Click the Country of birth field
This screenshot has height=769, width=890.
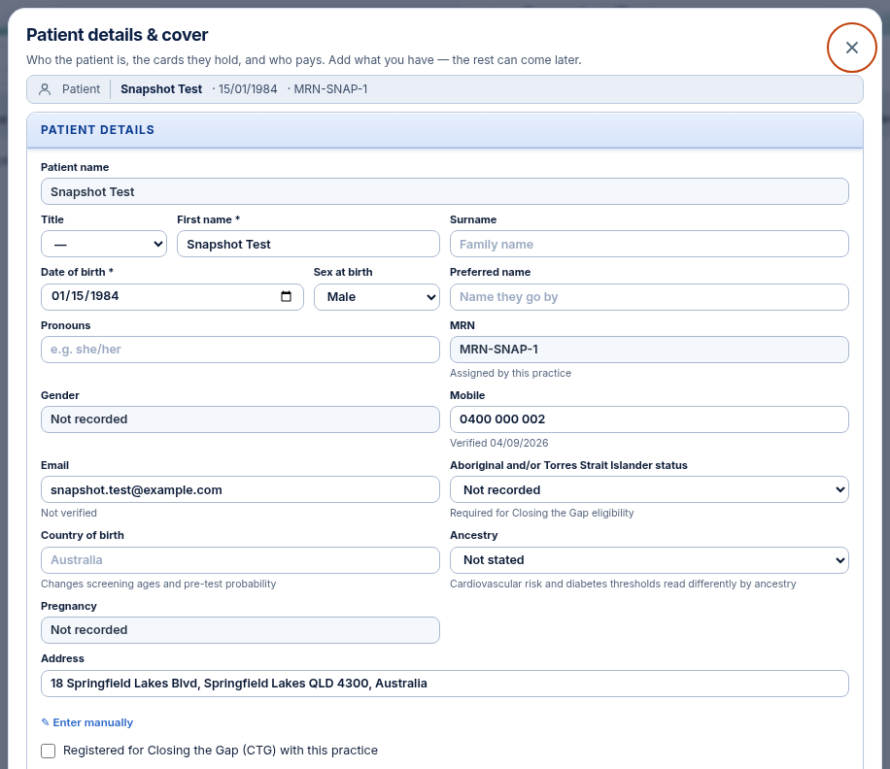(240, 559)
